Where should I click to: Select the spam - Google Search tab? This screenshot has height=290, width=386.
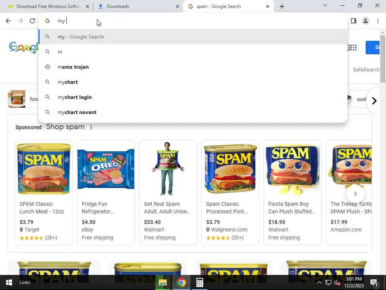click(228, 6)
